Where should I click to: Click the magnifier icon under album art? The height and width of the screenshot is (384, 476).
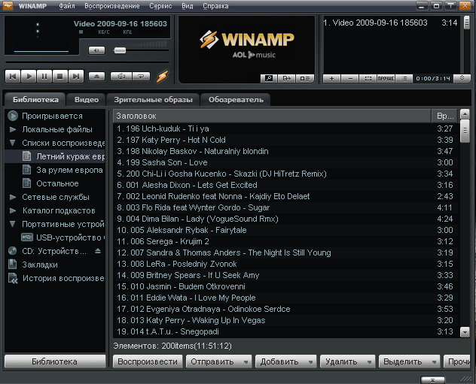269,78
